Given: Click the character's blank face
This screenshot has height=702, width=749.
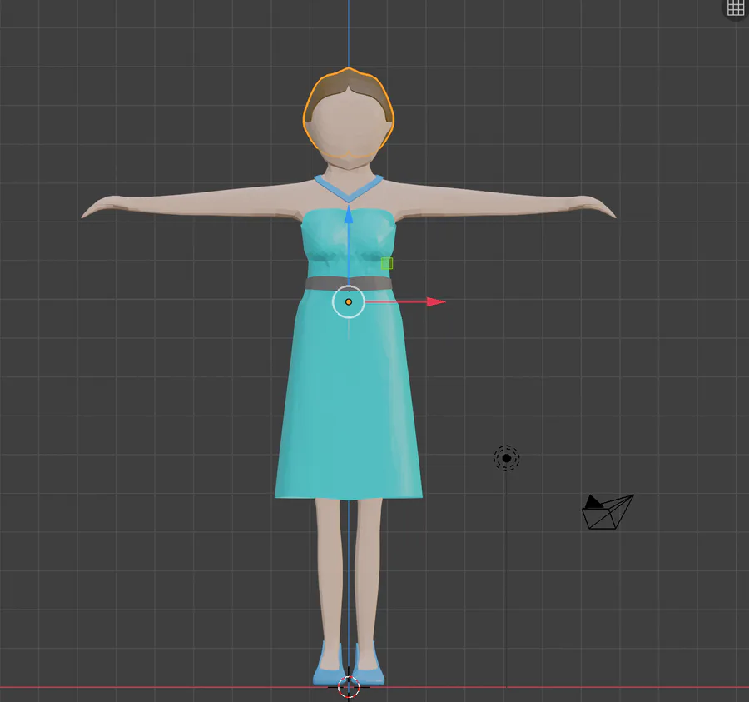Looking at the screenshot, I should tap(349, 127).
